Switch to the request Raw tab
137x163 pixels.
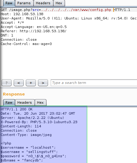click(x=9, y=3)
